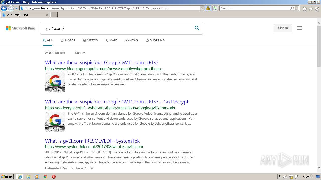
Task: Click the Action Center flag tray icon
Action: coord(297,177)
